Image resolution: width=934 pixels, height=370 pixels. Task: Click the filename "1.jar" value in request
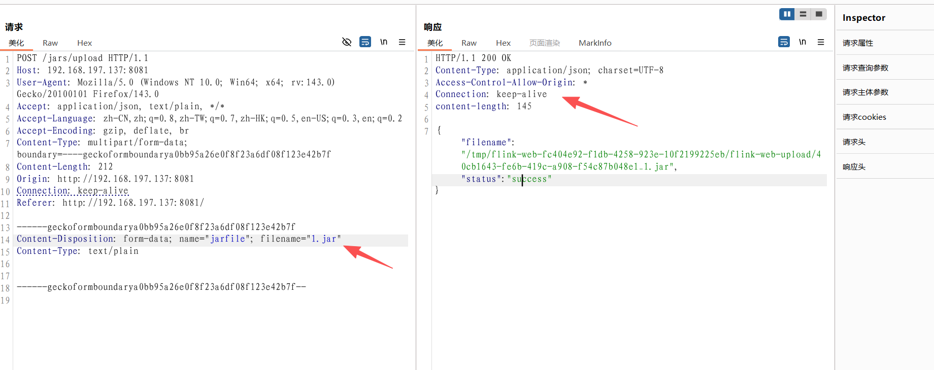pyautogui.click(x=323, y=239)
